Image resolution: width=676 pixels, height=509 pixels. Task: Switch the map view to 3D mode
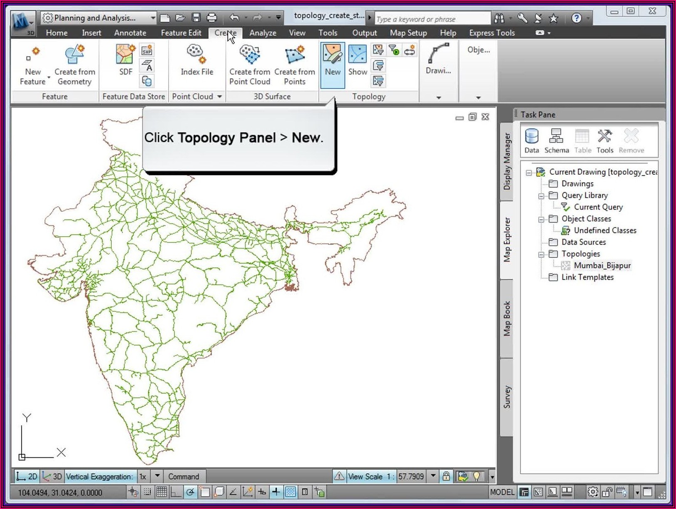(x=52, y=477)
